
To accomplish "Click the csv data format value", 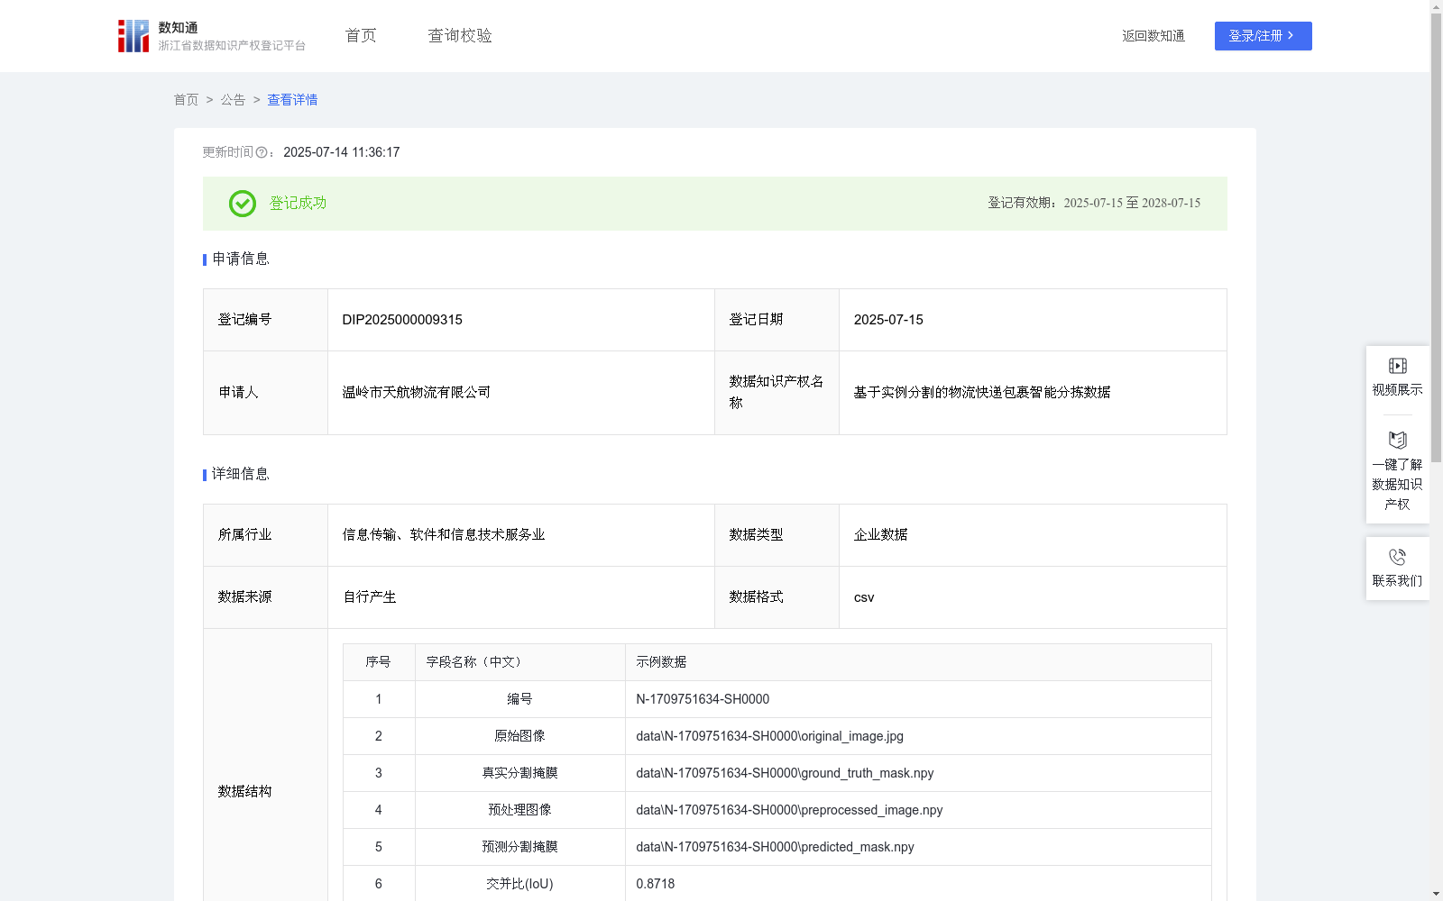I will coord(864,597).
